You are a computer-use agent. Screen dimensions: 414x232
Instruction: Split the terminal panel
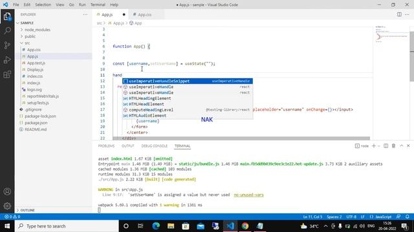(x=386, y=146)
